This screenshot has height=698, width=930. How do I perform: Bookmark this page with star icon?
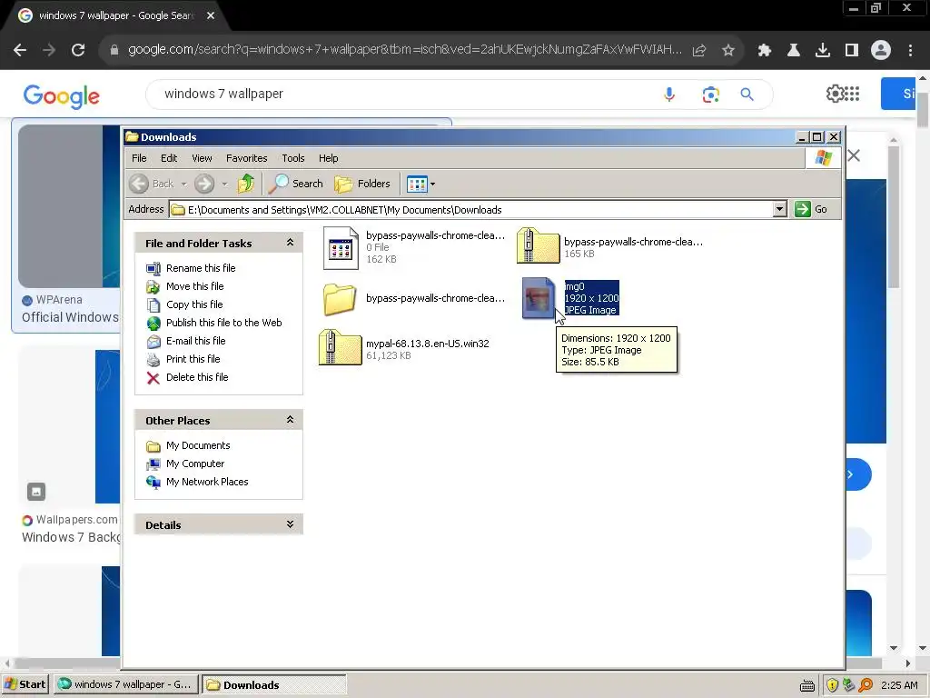(728, 51)
